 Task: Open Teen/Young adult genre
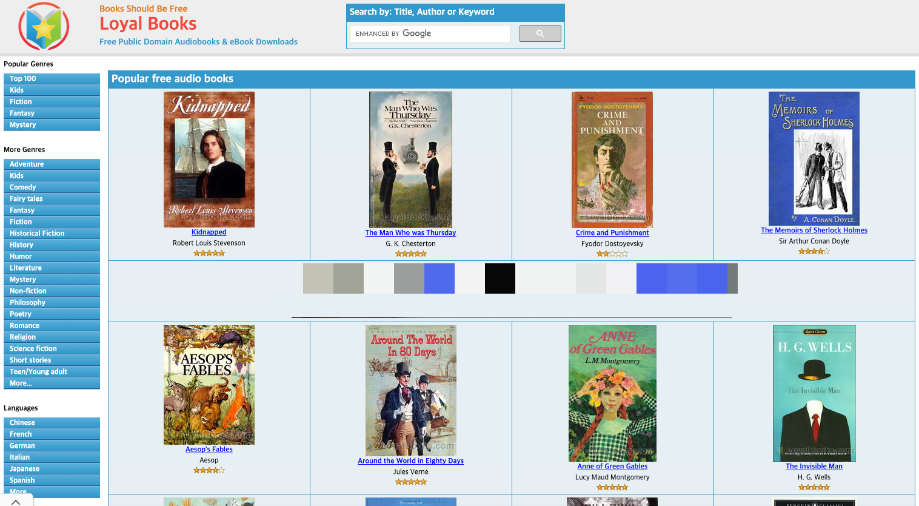[52, 372]
